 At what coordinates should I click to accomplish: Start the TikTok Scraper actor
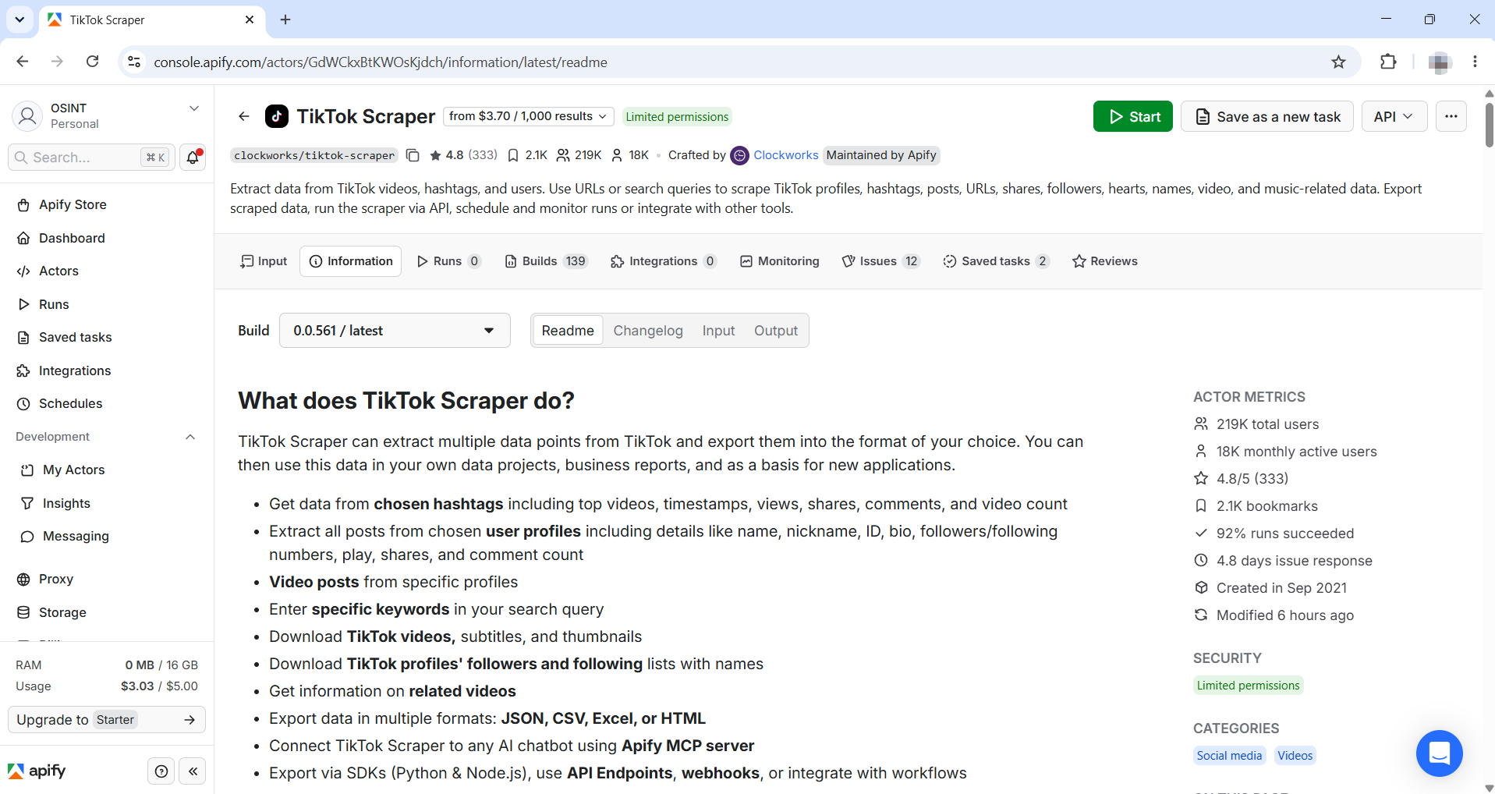pos(1133,116)
